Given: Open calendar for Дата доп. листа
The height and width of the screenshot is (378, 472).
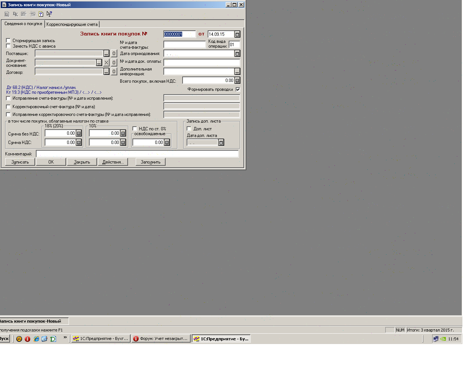Looking at the screenshot, I should 221,142.
